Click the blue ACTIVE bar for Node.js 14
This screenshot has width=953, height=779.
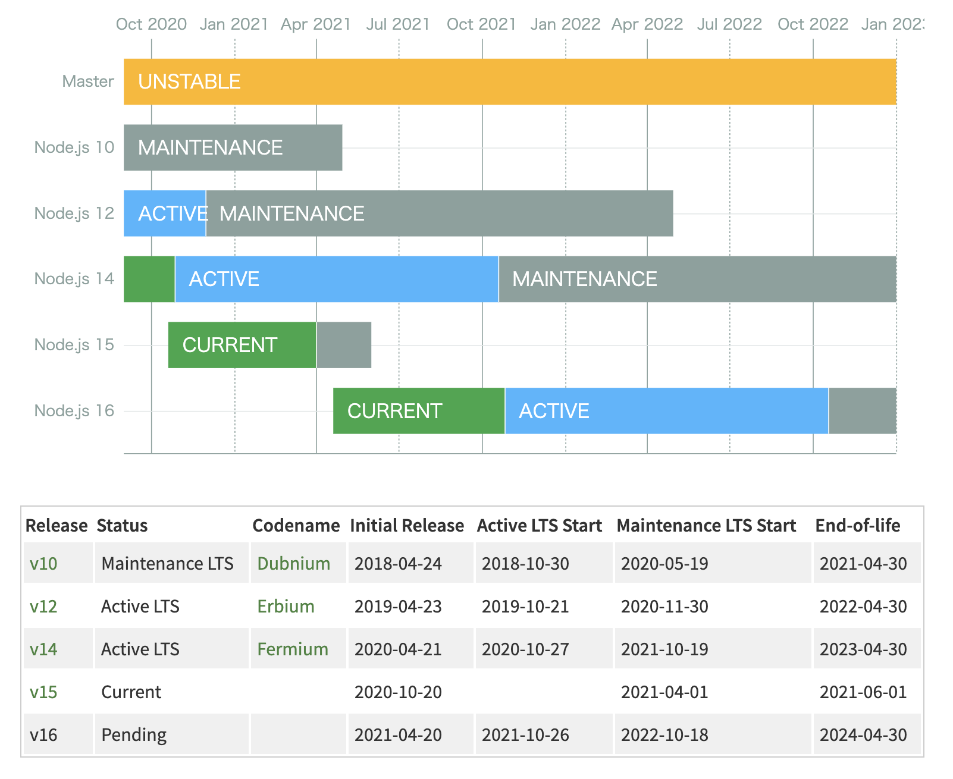(x=337, y=279)
